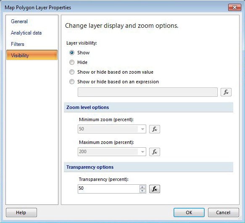
Task: Click the OK button
Action: [x=189, y=212]
